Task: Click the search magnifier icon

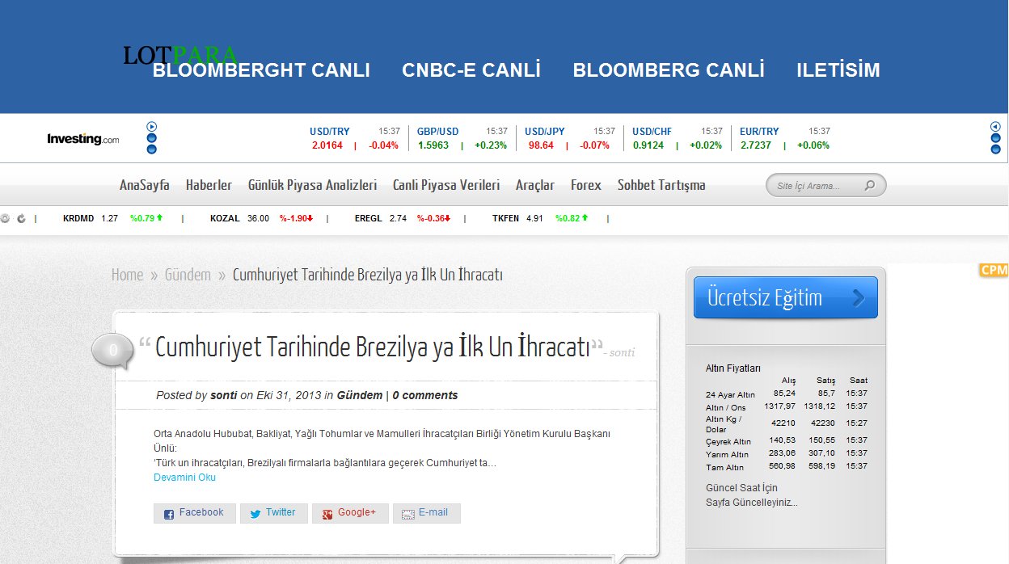Action: tap(869, 186)
